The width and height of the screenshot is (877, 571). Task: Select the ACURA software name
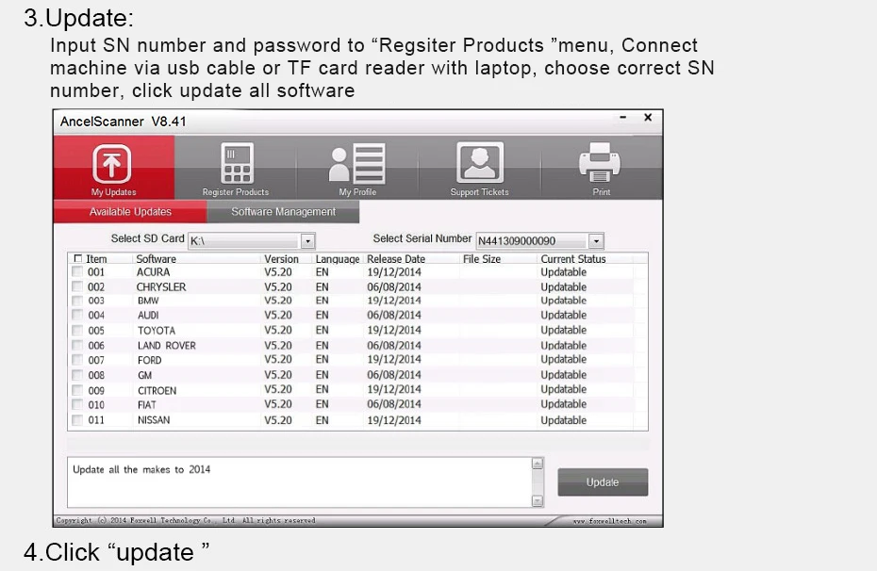tap(154, 272)
